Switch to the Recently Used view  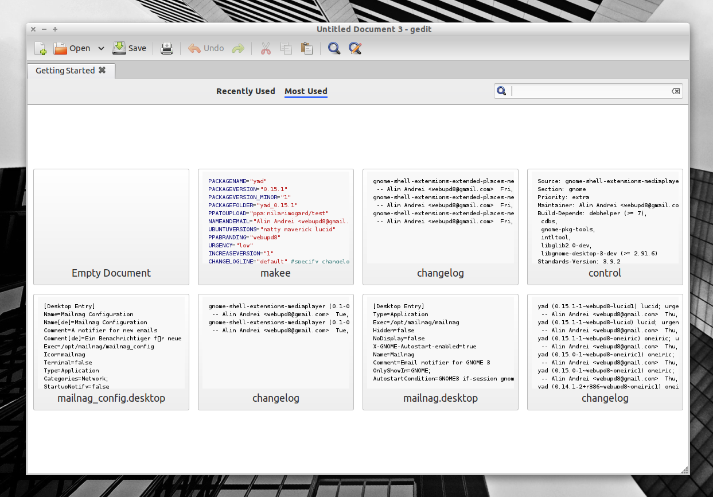pyautogui.click(x=246, y=91)
